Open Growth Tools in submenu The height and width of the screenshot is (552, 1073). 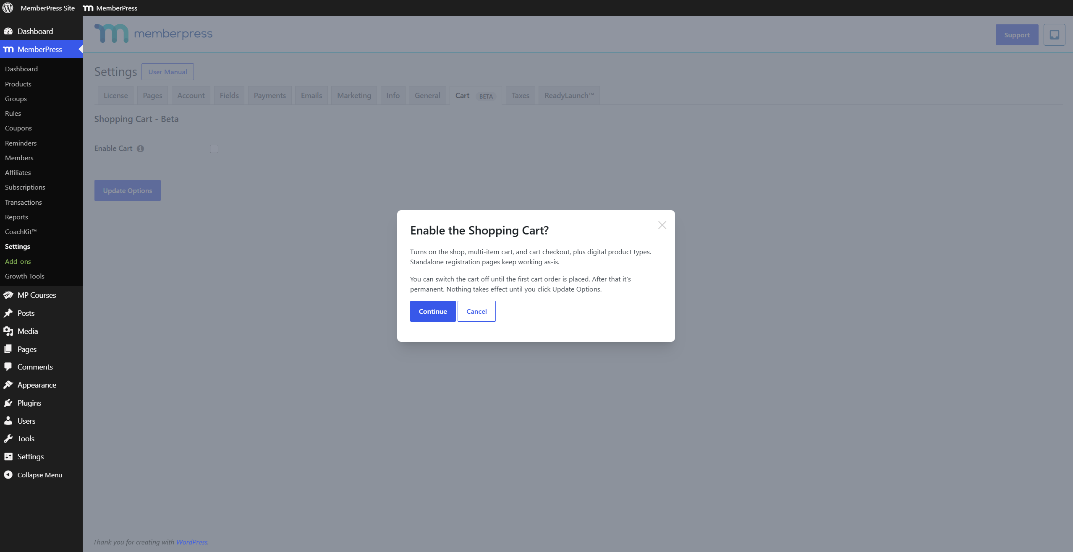point(25,276)
